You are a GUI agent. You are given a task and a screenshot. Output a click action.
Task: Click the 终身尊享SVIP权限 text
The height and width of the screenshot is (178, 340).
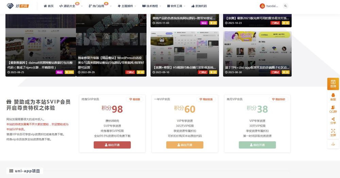click(x=112, y=131)
